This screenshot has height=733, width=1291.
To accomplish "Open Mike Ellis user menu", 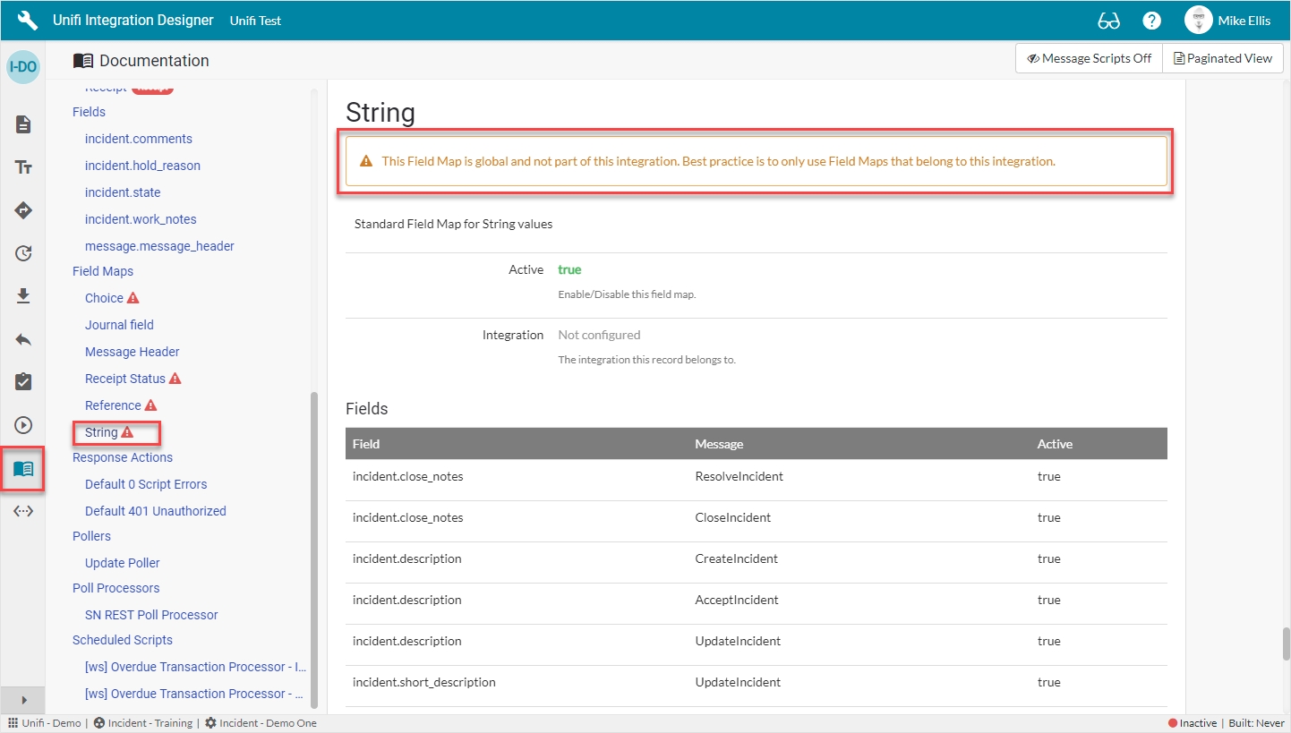I will point(1227,21).
